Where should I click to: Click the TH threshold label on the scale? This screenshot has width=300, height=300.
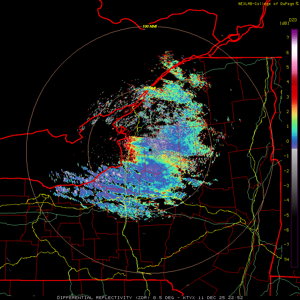(x=286, y=260)
